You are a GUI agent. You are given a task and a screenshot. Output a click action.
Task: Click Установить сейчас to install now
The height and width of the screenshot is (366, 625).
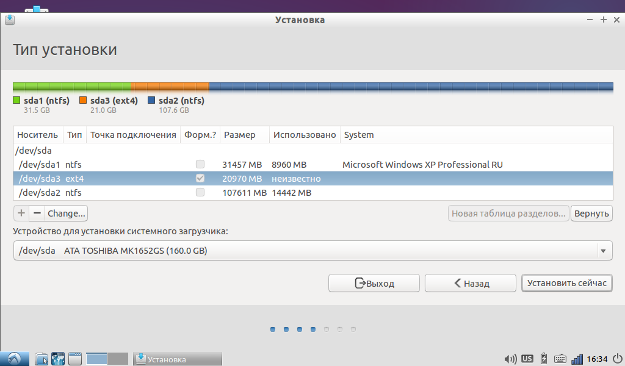(x=567, y=283)
